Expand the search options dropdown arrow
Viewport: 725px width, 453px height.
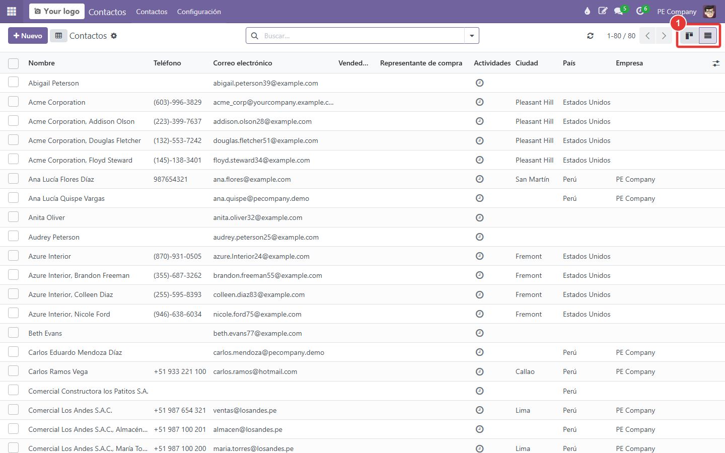click(x=472, y=36)
